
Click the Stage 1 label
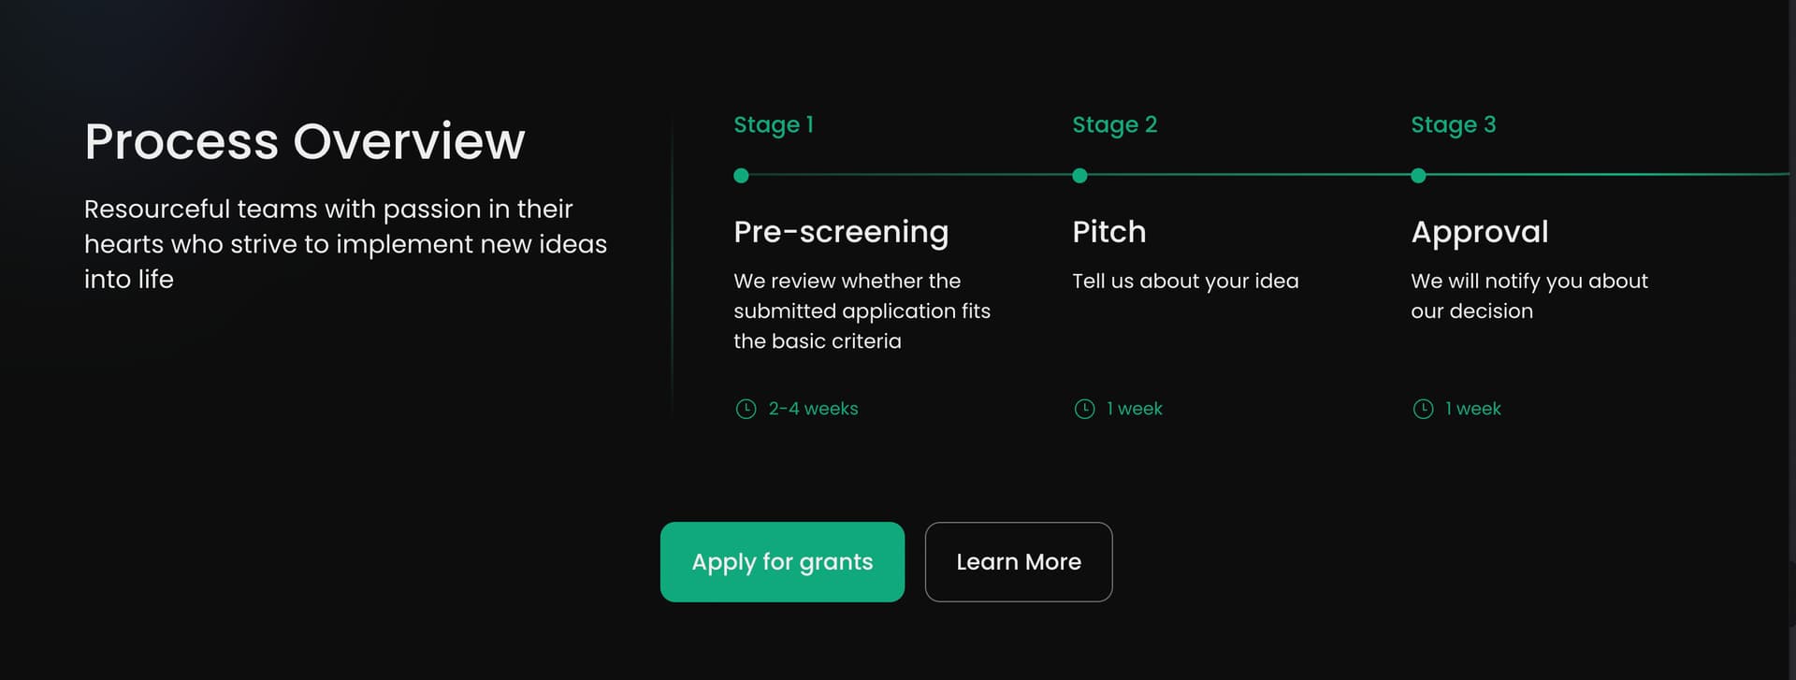[774, 124]
